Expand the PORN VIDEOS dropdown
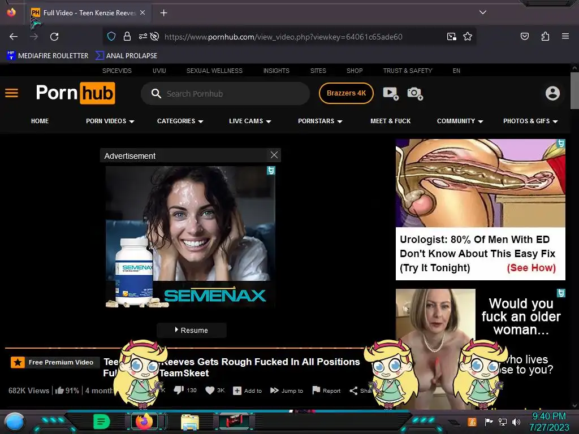Viewport: 579px width, 434px height. point(110,121)
